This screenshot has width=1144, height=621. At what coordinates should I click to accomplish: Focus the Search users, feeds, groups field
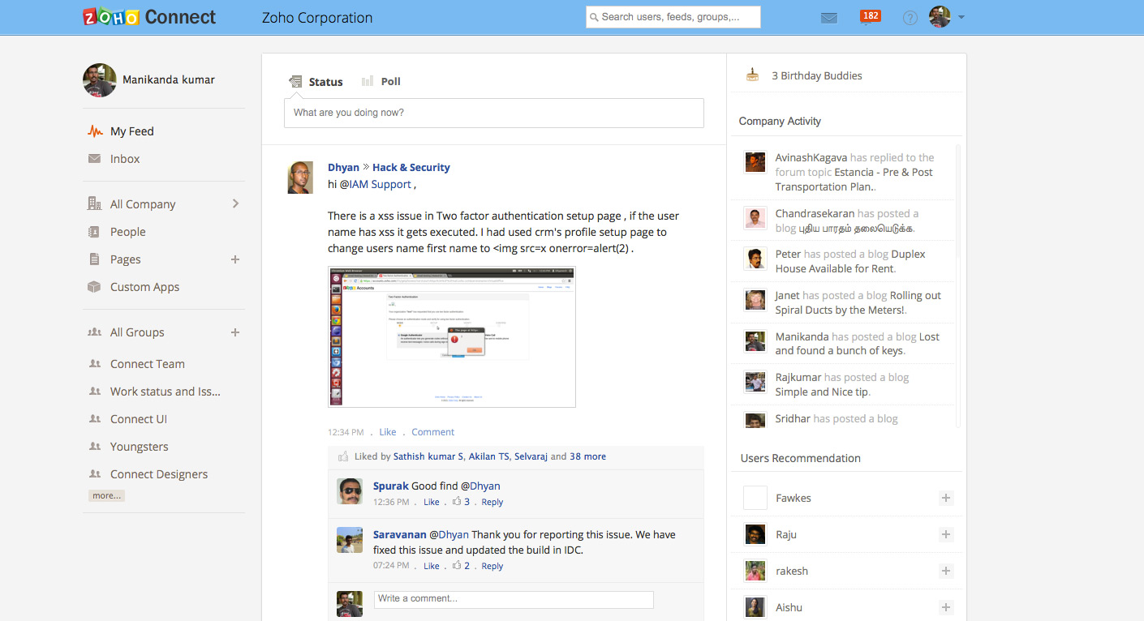673,17
